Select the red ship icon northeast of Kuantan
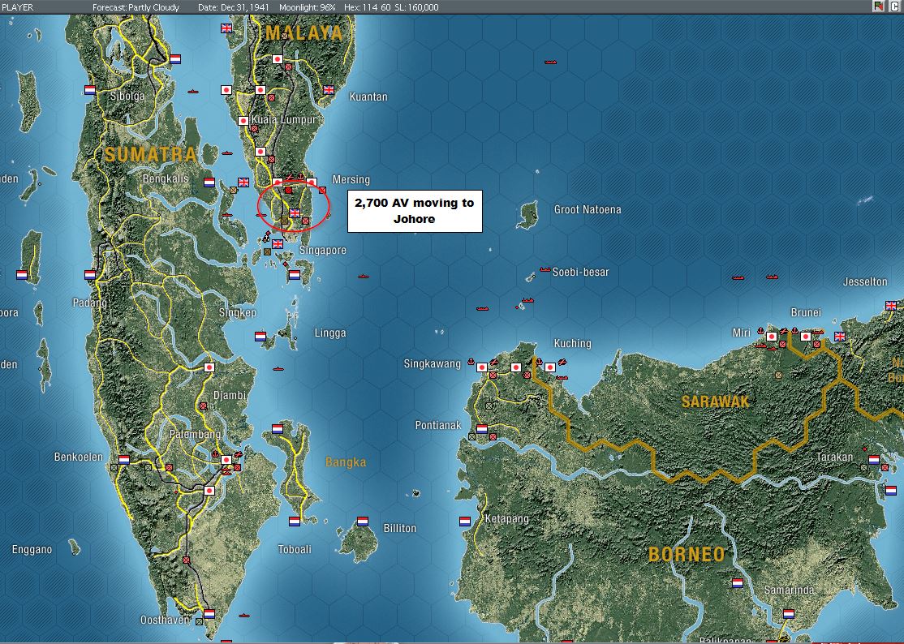Image resolution: width=904 pixels, height=644 pixels. click(x=550, y=62)
